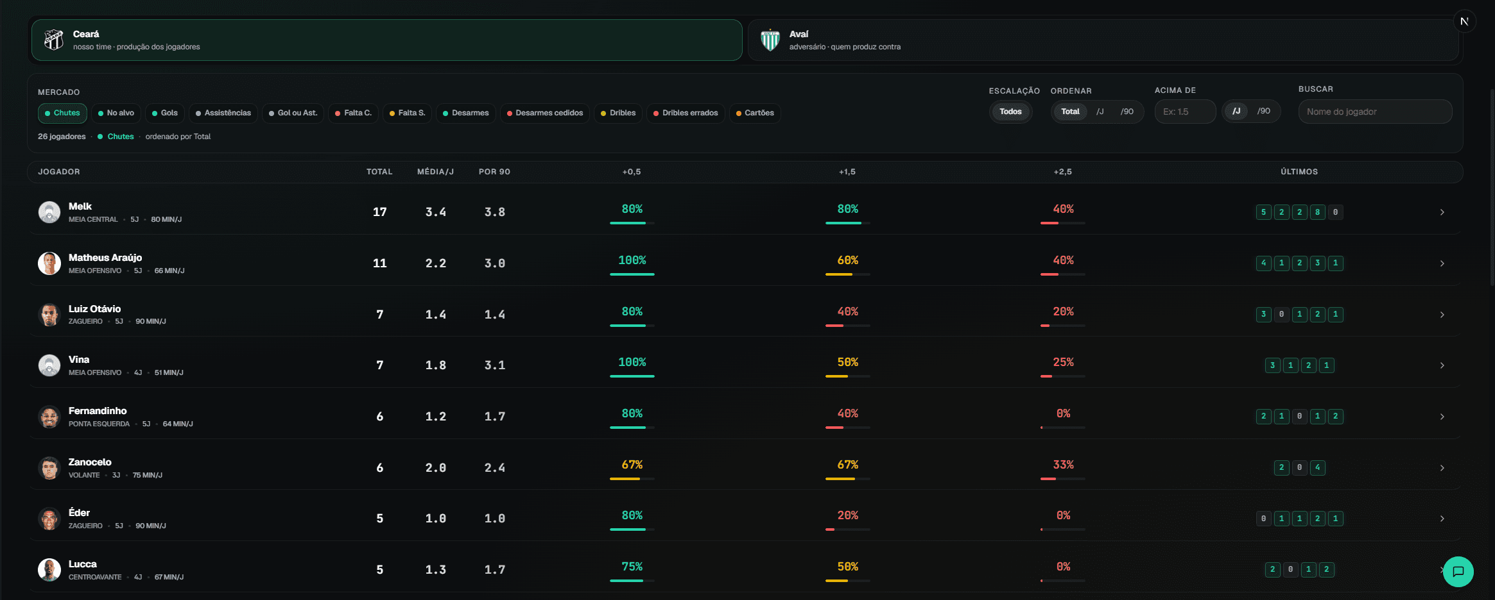Expand Vina's row details arrow

(1442, 365)
